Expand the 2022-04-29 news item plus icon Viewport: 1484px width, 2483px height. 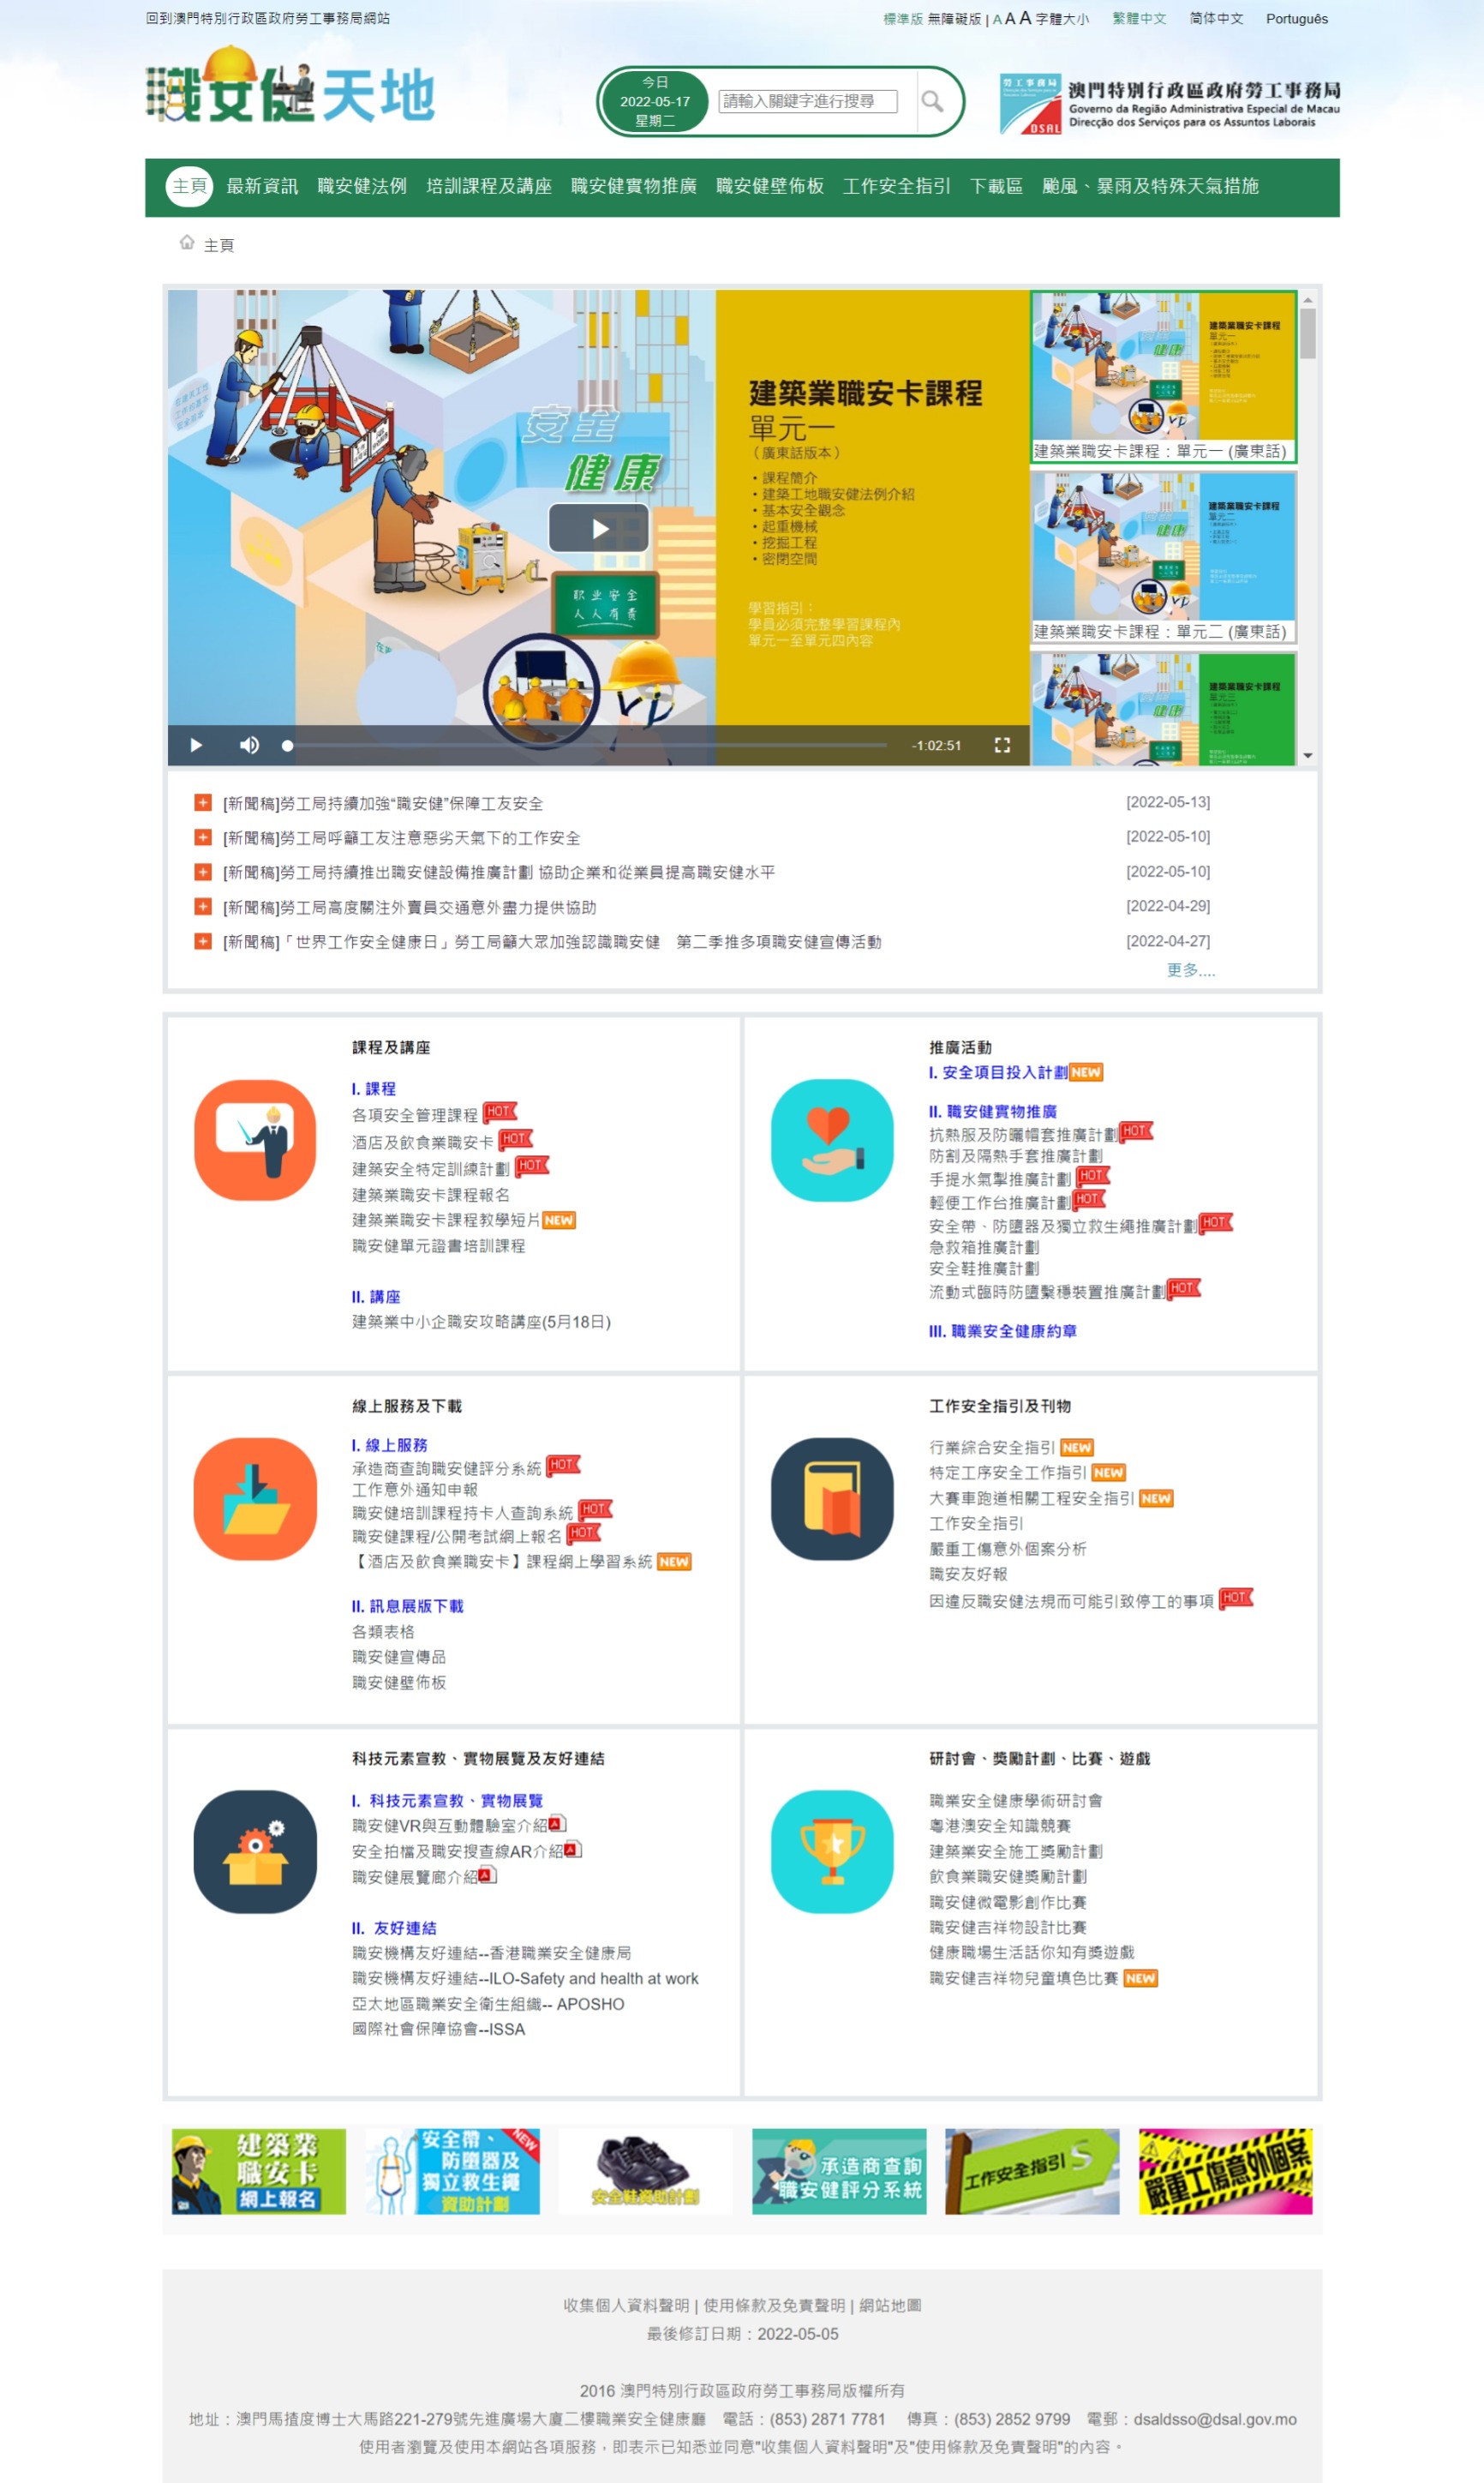click(x=203, y=907)
